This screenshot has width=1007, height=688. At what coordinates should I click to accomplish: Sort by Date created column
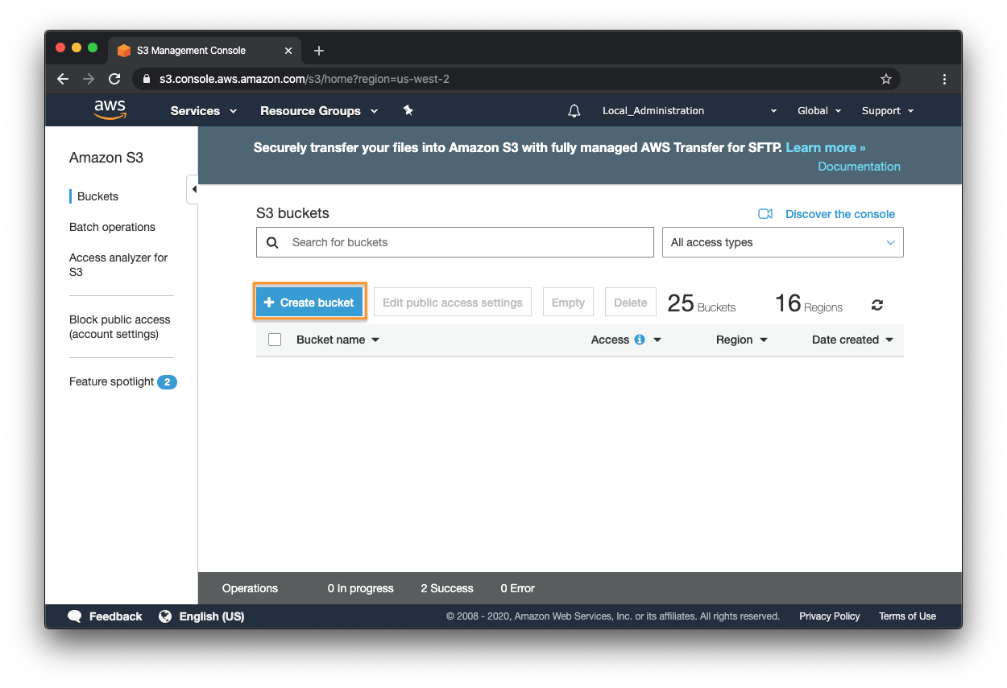(x=853, y=340)
